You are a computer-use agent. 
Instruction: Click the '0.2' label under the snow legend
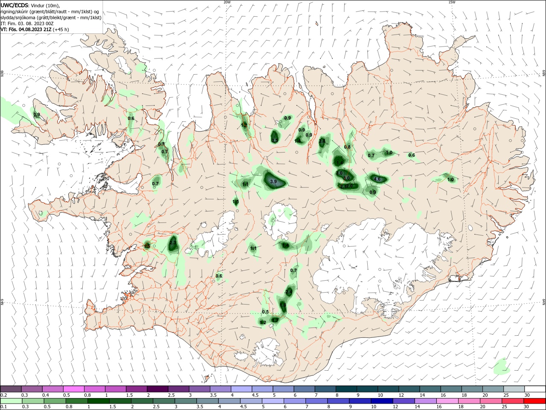3,395
